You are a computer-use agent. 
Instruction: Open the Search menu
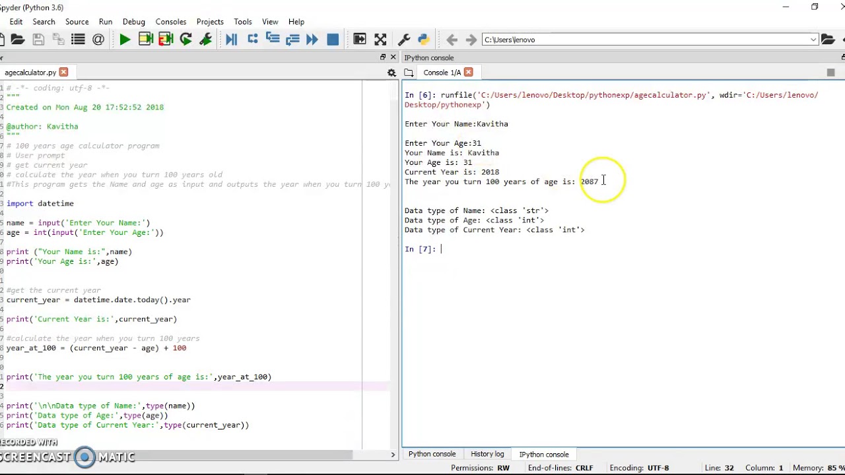pyautogui.click(x=44, y=22)
